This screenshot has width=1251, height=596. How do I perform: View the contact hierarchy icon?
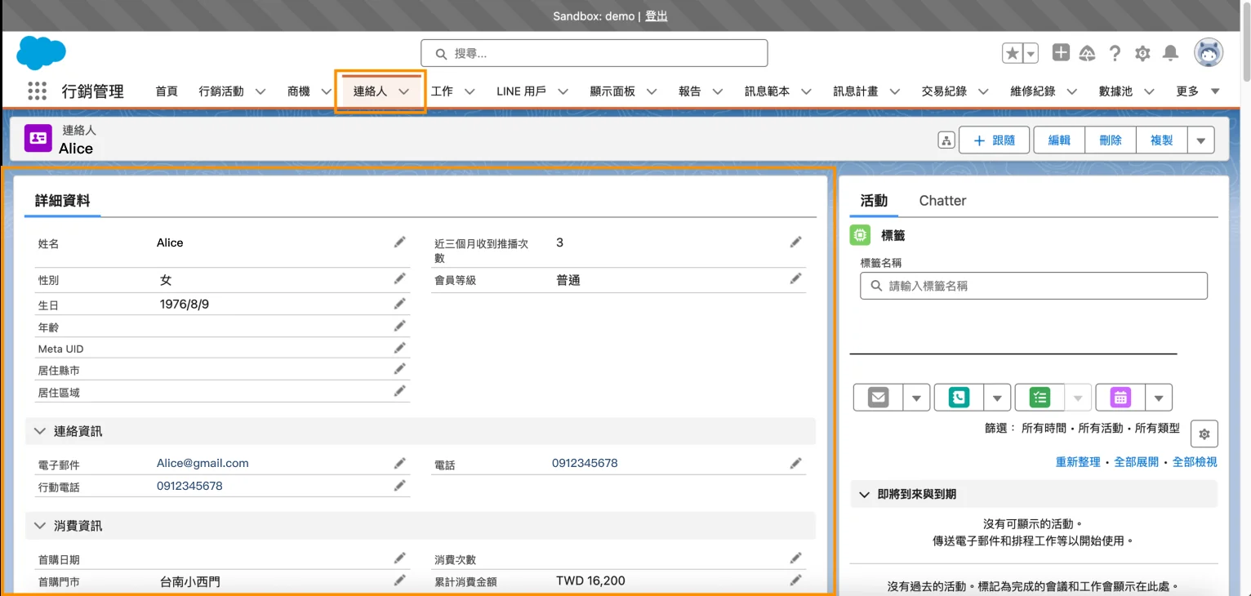click(946, 140)
